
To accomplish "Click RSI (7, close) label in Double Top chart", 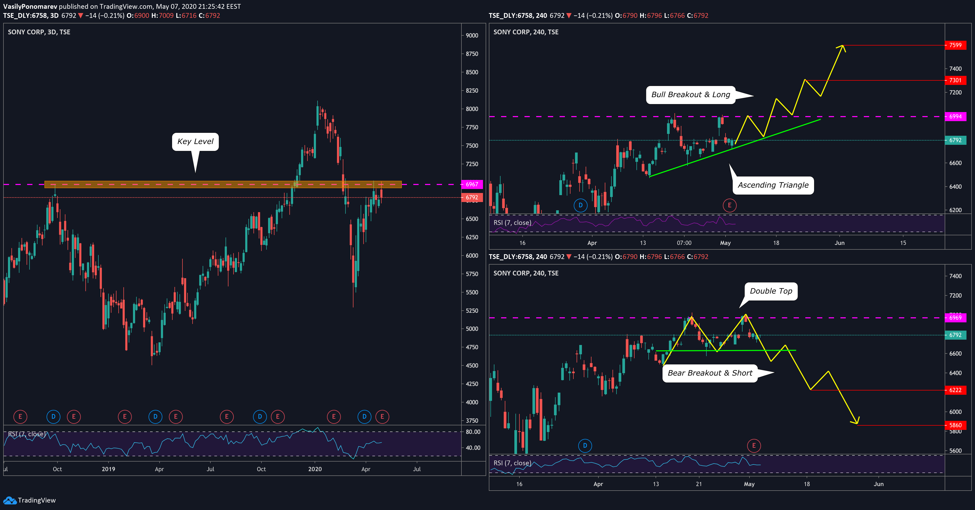I will (512, 463).
